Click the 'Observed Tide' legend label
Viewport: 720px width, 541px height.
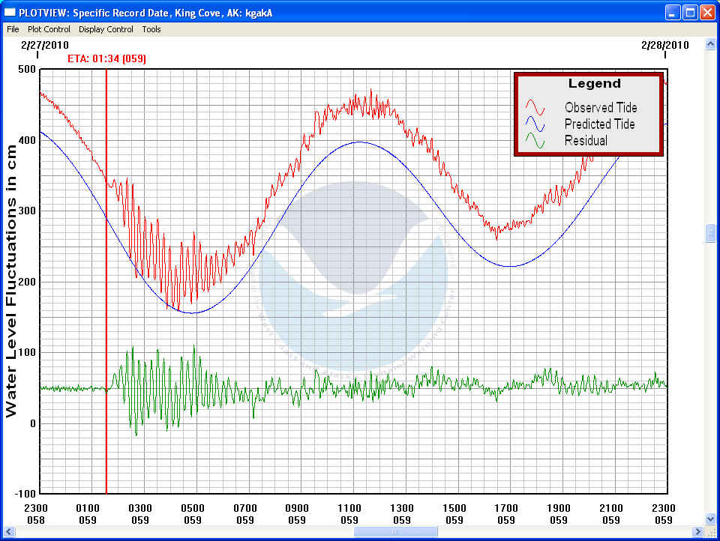point(601,107)
